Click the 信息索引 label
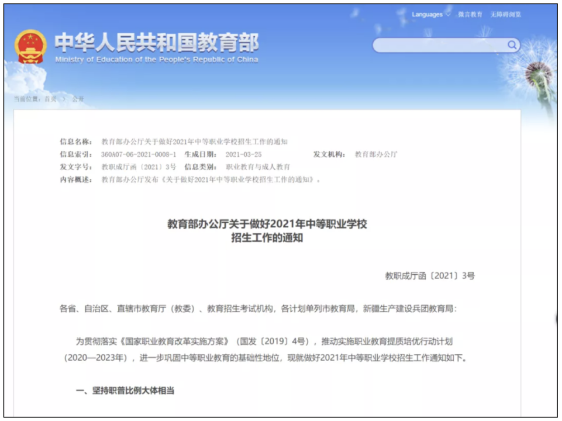 point(75,154)
